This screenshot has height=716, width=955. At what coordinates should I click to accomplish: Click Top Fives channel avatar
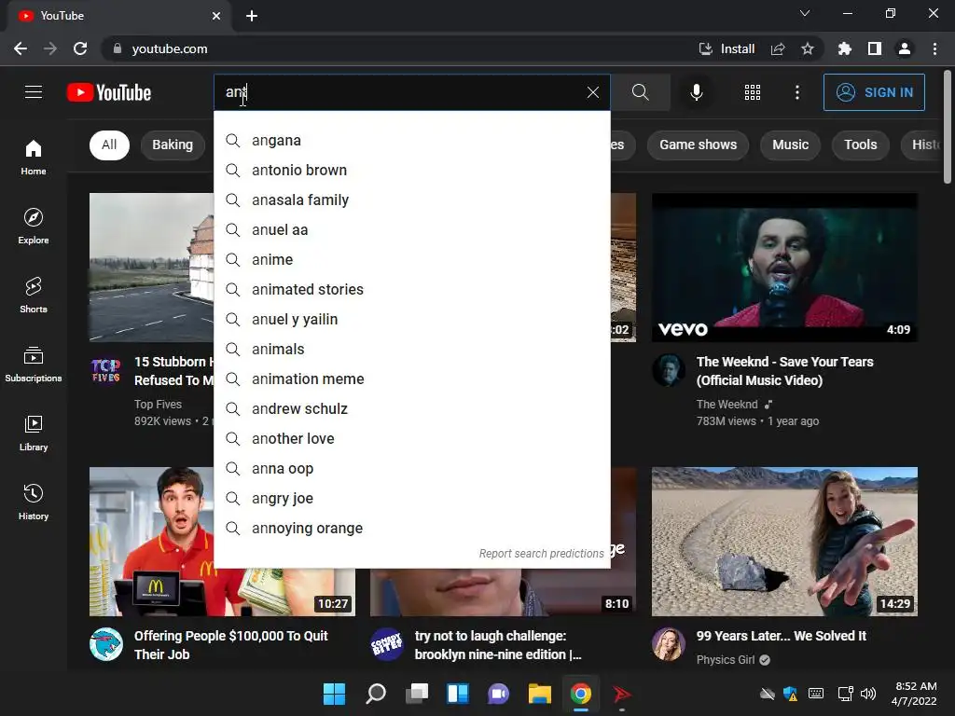point(106,370)
